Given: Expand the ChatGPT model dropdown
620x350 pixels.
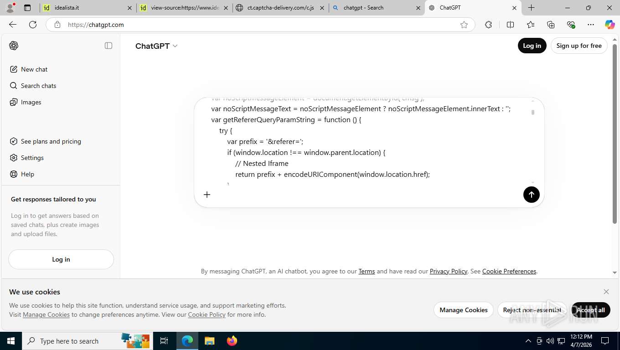Looking at the screenshot, I should click(x=156, y=46).
